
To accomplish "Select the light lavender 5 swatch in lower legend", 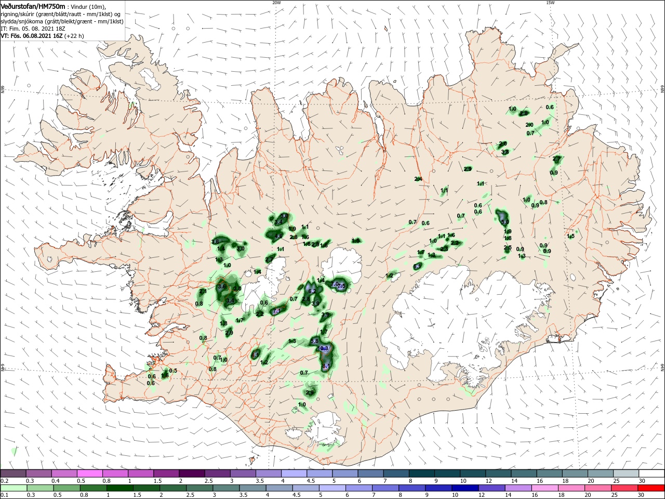I will (x=332, y=488).
